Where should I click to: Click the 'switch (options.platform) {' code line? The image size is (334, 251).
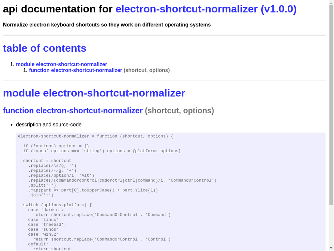[57, 205]
